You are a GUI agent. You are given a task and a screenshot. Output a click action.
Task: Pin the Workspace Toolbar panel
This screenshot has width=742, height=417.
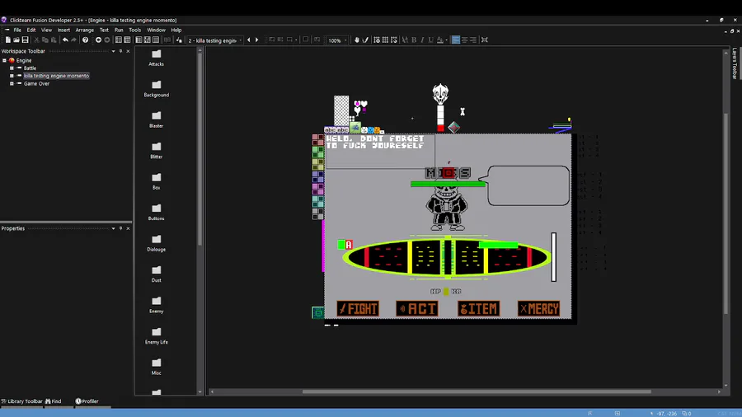click(x=120, y=51)
